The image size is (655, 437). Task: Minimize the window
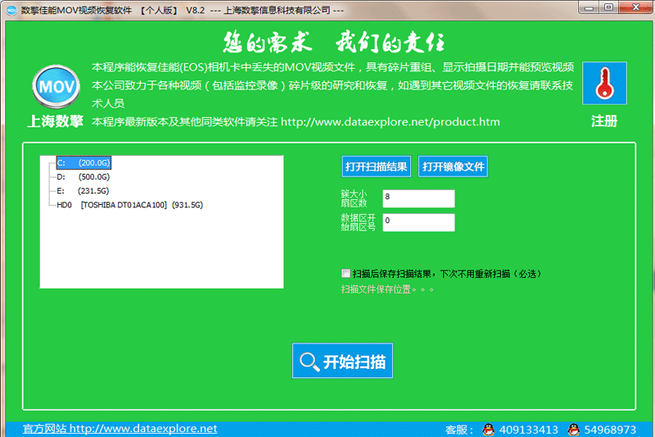tap(589, 7)
